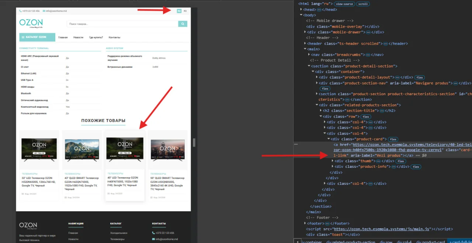Open footer navigation link Главная
The width and height of the screenshot is (472, 243).
click(73, 233)
